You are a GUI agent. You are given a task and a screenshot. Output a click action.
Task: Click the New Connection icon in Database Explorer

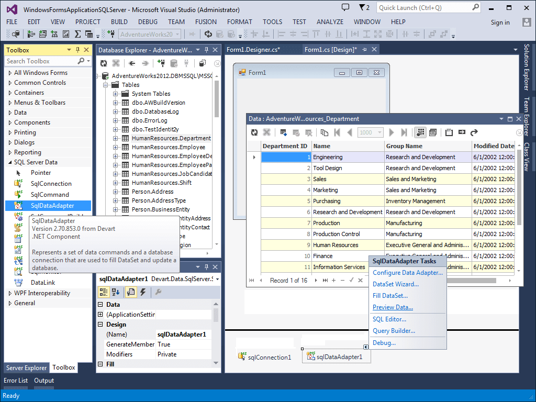[x=161, y=63]
